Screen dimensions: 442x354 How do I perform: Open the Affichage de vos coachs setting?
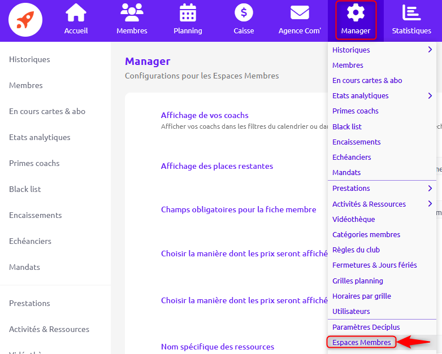click(205, 115)
